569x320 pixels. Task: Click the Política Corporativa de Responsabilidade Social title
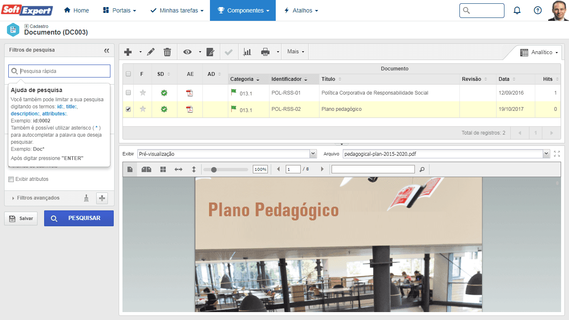coord(375,93)
